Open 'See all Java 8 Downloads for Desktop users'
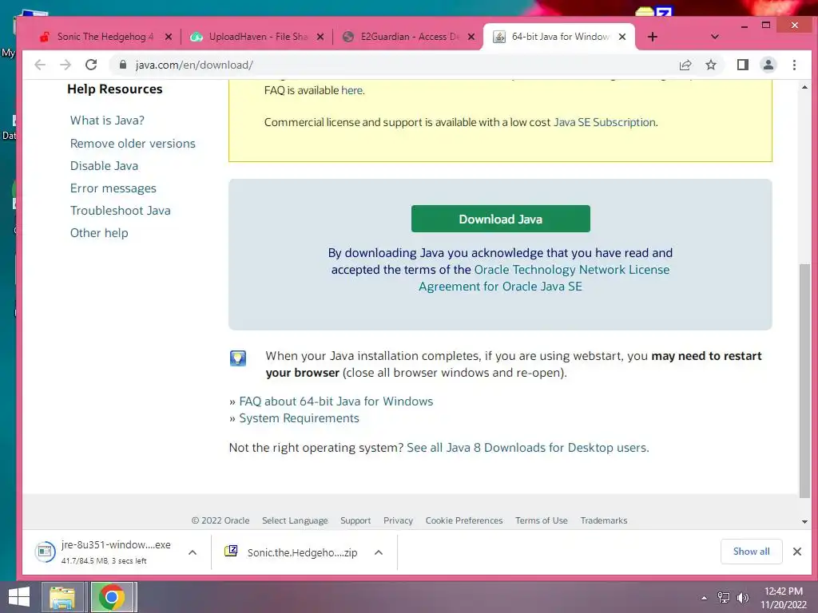 point(526,448)
